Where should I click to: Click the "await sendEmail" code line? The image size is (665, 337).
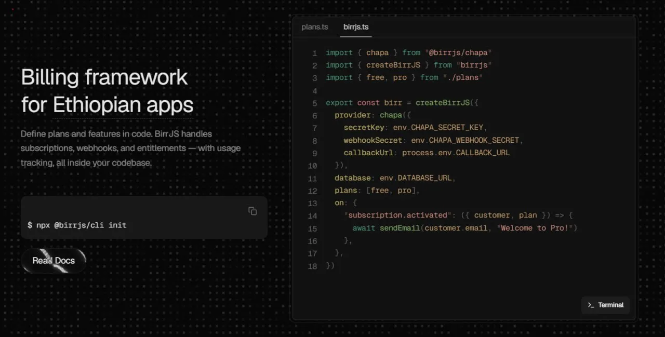tap(465, 228)
